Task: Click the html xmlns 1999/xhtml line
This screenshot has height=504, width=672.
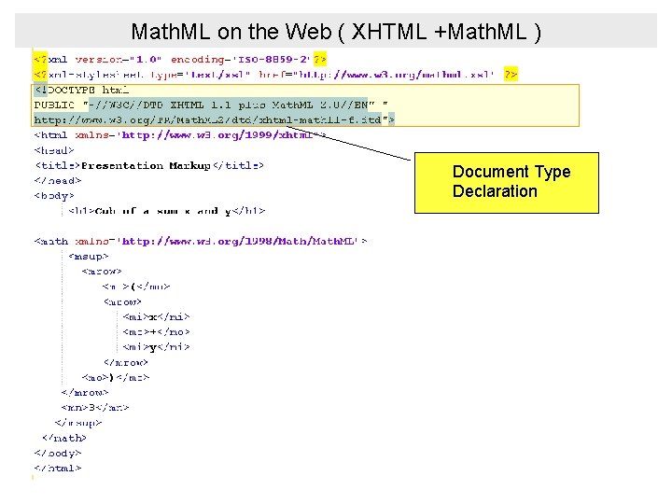Action: tap(180, 135)
